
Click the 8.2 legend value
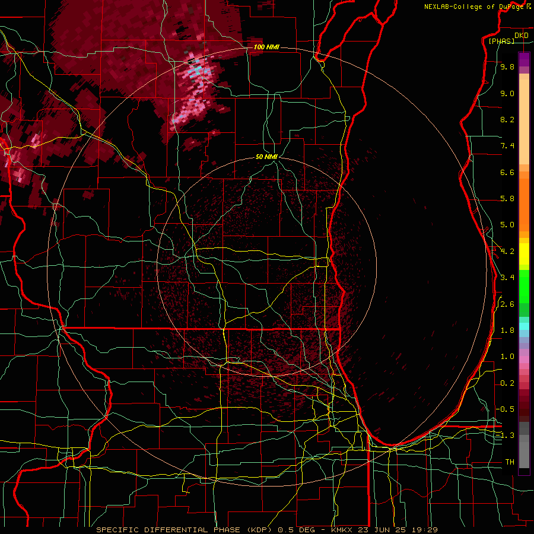(507, 119)
